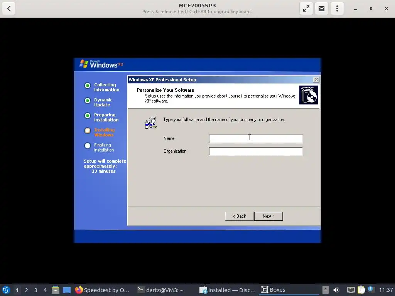Click the Next button in setup

pyautogui.click(x=268, y=216)
